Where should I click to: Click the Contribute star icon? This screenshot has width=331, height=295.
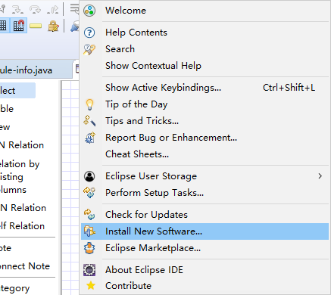[x=90, y=286]
